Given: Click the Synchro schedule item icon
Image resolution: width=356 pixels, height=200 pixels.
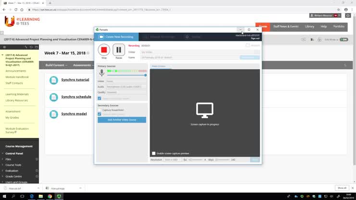Looking at the screenshot, I should [54, 97].
